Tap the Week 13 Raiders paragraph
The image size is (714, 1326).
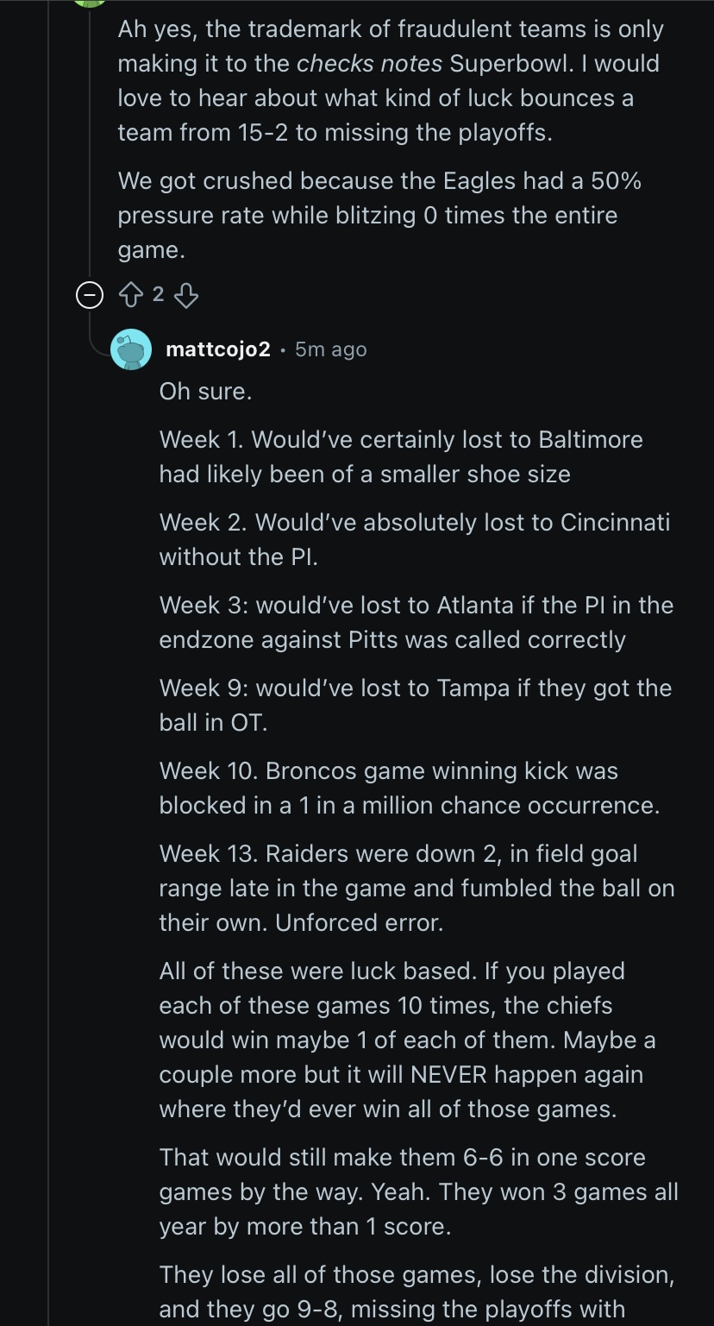coord(416,888)
